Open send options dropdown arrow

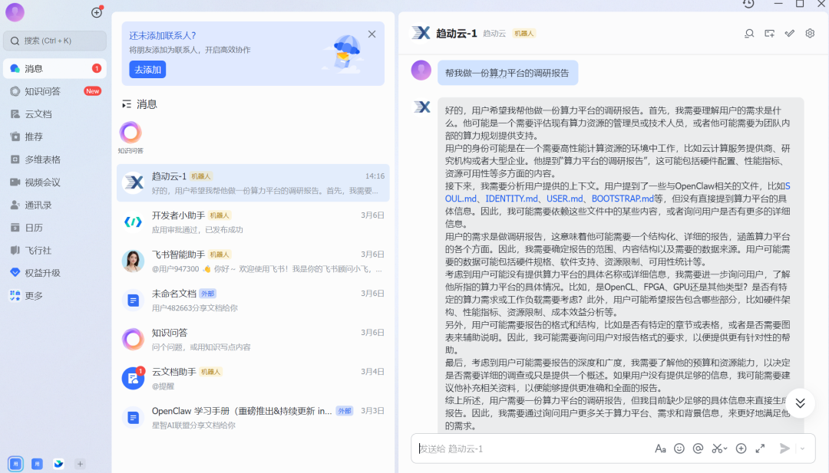pos(803,448)
